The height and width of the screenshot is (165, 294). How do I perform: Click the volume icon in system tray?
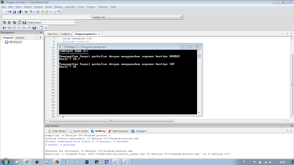click(x=271, y=162)
